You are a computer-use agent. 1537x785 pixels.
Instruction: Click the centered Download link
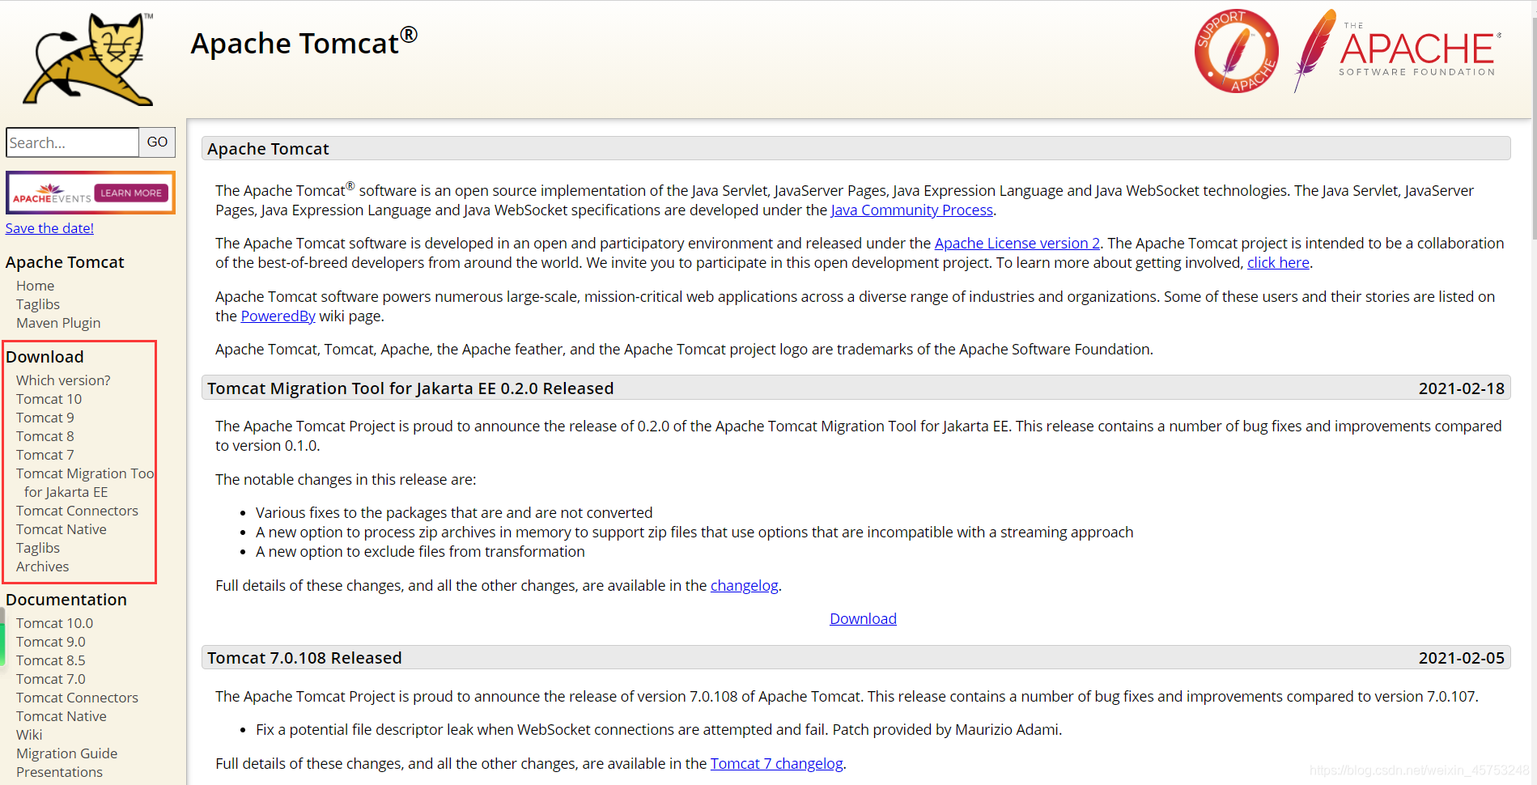pos(863,619)
